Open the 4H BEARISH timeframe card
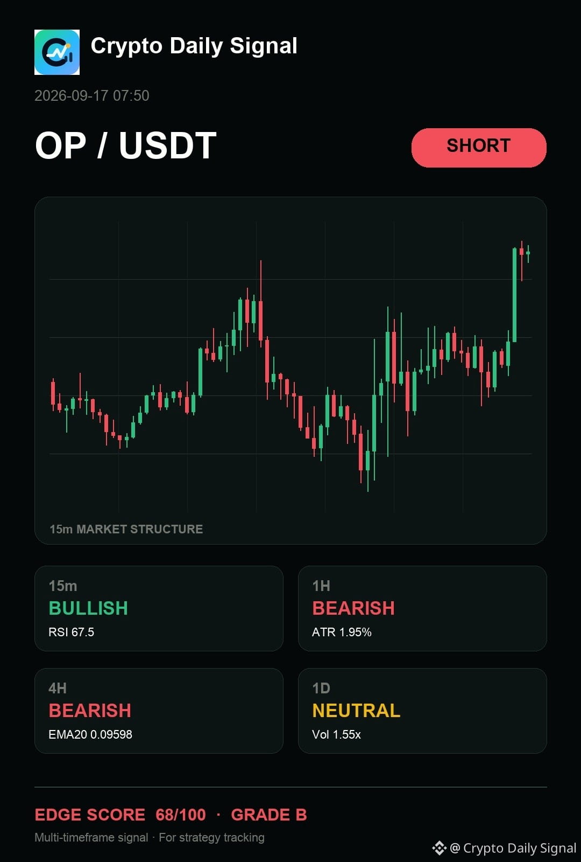This screenshot has width=581, height=862. pyautogui.click(x=159, y=711)
